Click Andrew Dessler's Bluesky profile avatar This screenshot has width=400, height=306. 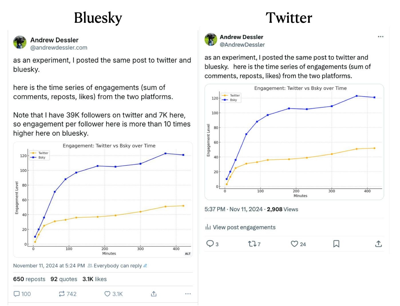(20, 42)
